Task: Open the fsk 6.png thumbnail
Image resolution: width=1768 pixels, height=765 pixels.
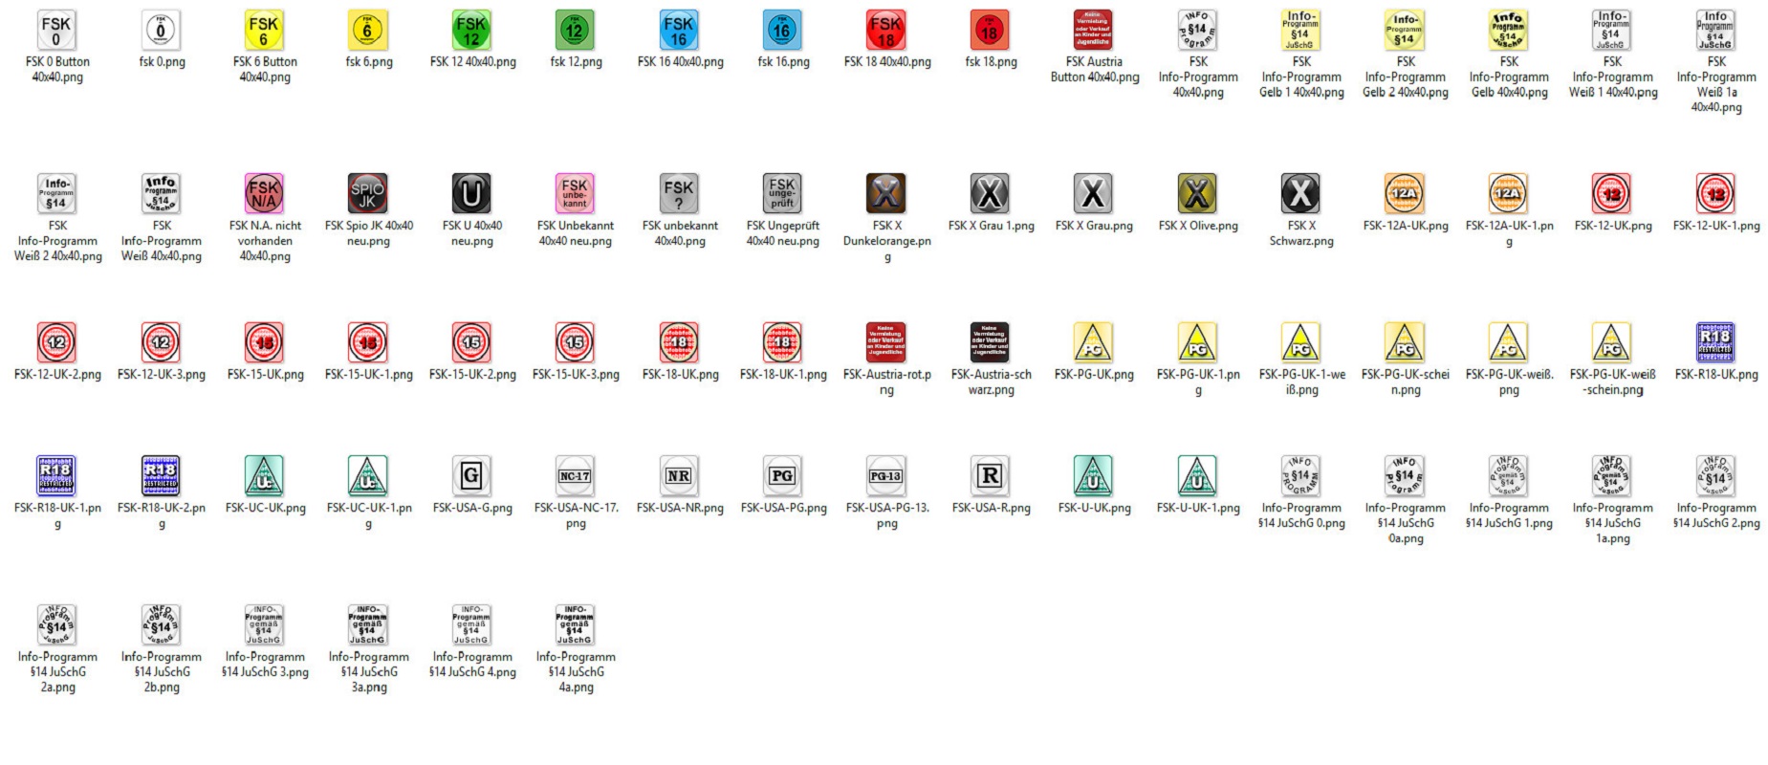Action: click(x=368, y=31)
